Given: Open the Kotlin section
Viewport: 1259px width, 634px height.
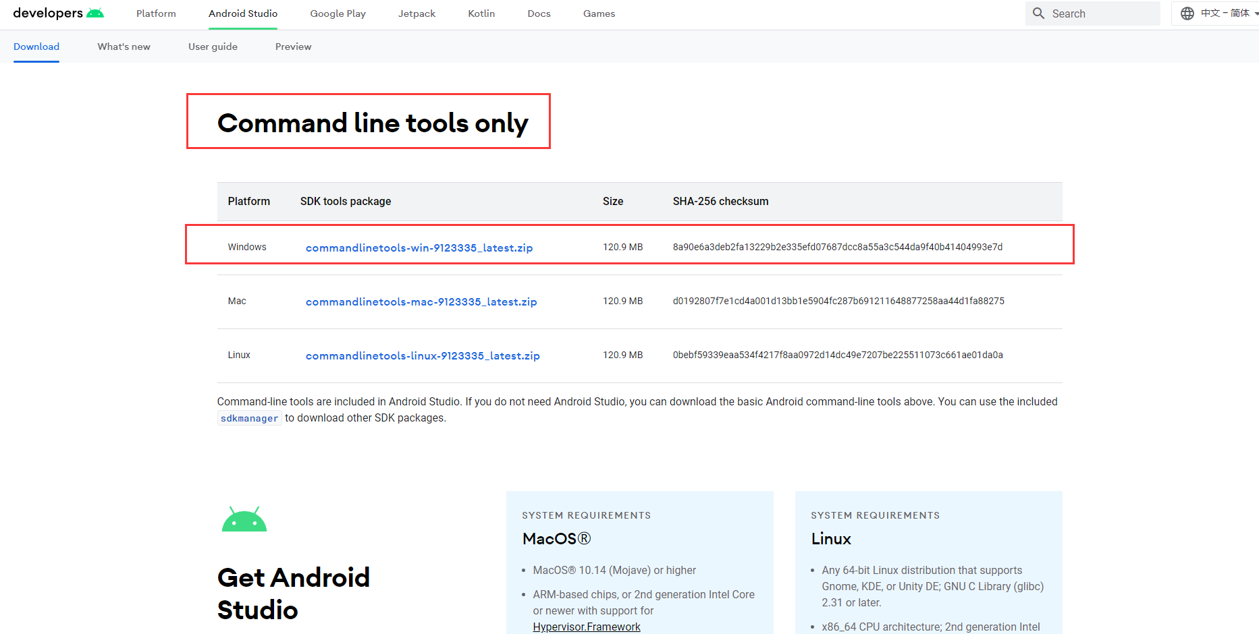Looking at the screenshot, I should [481, 13].
